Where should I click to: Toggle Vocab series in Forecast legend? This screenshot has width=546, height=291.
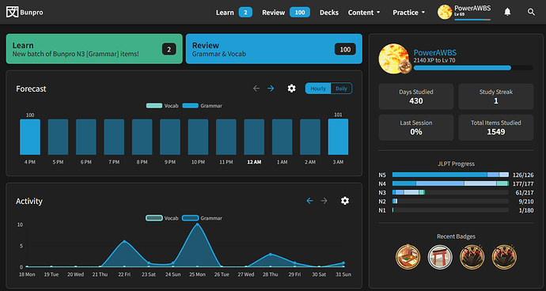[x=162, y=105]
